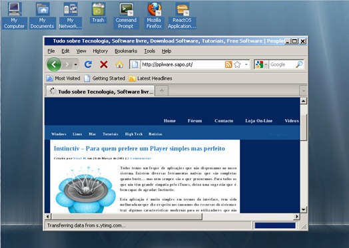Screen dimensions: 349x248
Task: Open the ReactOS Applications Manager shortcut
Action: pyautogui.click(x=182, y=15)
